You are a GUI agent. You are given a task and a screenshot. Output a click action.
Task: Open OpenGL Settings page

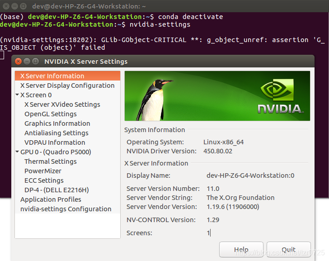(x=50, y=114)
